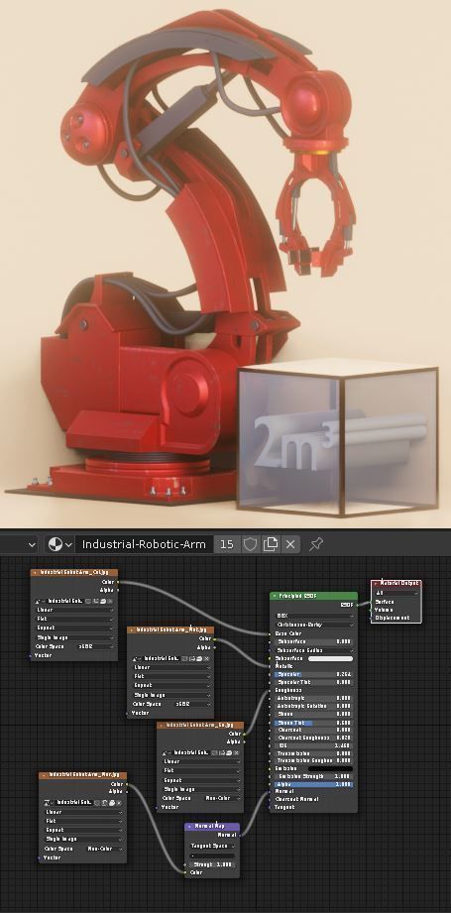The height and width of the screenshot is (913, 451).
Task: Click Base Color input socket on Principled BSDF
Action: (x=270, y=632)
